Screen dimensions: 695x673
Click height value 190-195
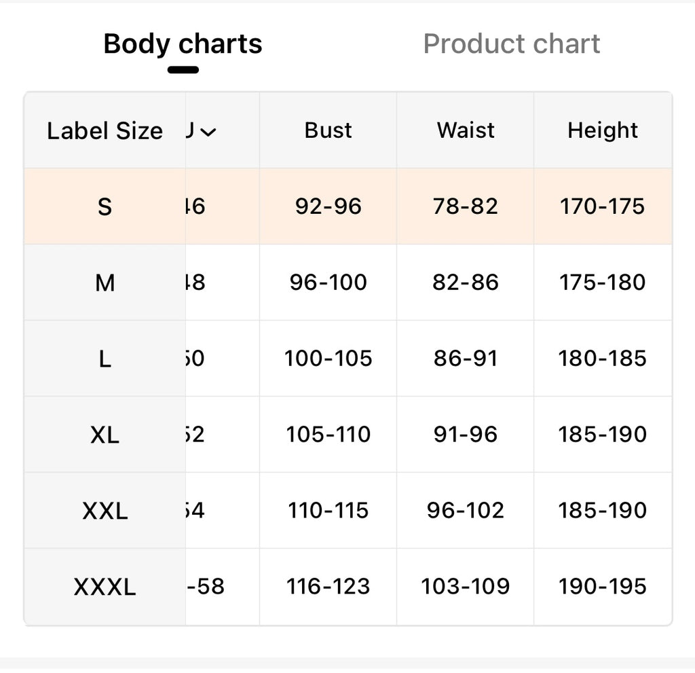coord(603,587)
